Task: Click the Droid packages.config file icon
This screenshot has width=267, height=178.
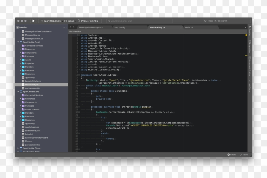Action: pos(23,88)
